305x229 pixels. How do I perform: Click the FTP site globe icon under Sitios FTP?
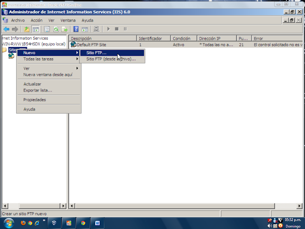coord(11,56)
